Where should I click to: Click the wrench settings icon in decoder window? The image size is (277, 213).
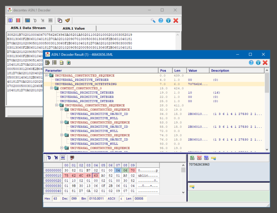click(x=153, y=21)
